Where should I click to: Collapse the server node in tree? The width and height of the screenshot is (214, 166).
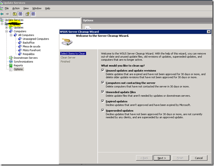(2, 24)
